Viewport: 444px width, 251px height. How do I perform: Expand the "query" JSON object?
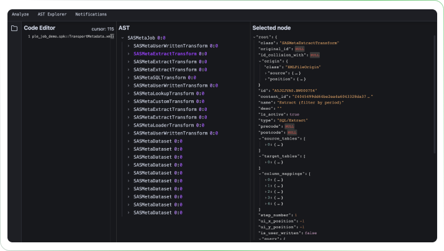[x=260, y=239]
